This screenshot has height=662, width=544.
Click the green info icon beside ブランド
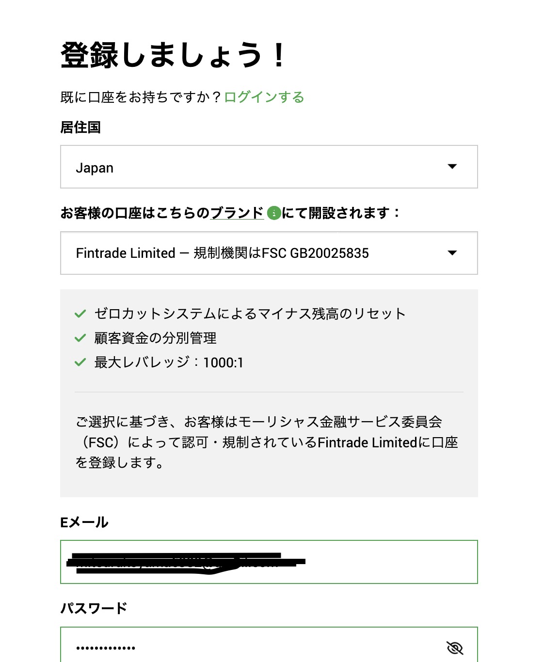274,213
